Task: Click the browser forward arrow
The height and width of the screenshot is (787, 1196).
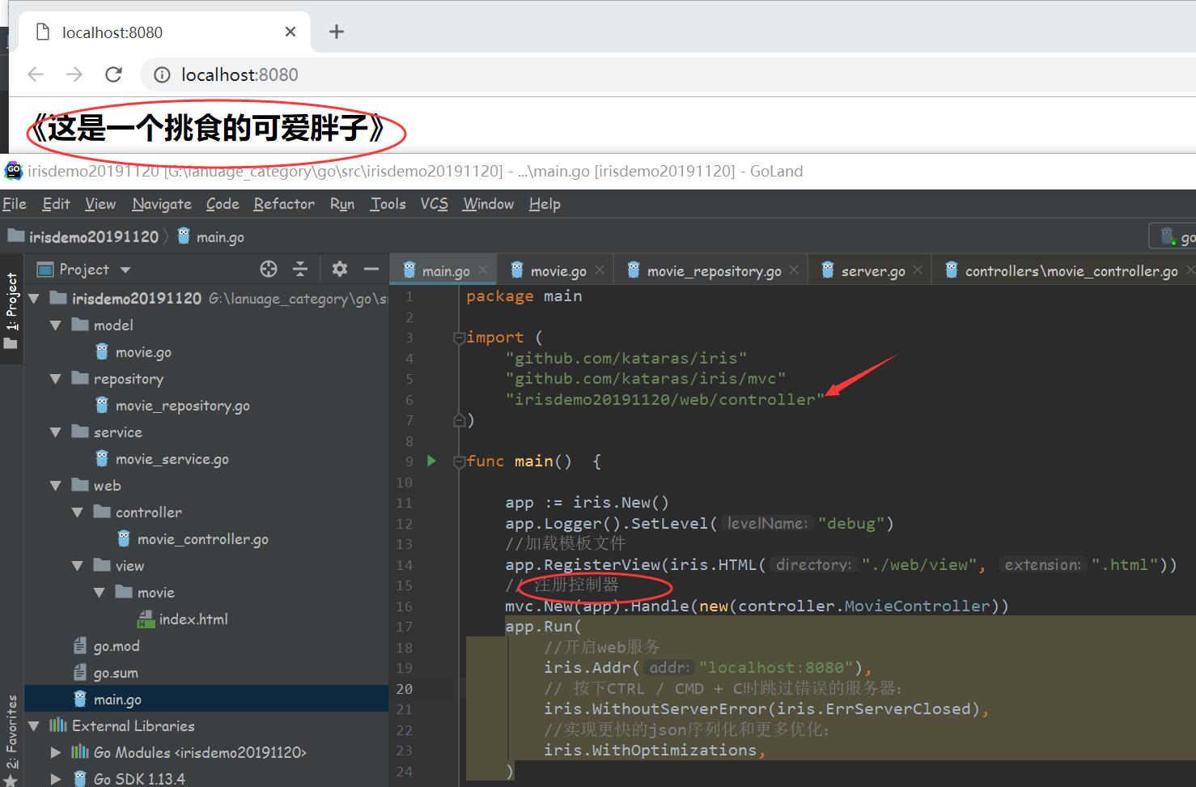Action: pos(74,74)
